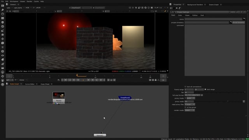249x140 pixels.
Task: Click the viewer color picker pencil icon
Action: (x=165, y=11)
